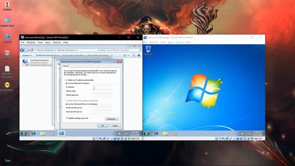Click Right Ctrl host key indicator in Exercise4 window
This screenshot has height=166, width=295.
point(135,138)
